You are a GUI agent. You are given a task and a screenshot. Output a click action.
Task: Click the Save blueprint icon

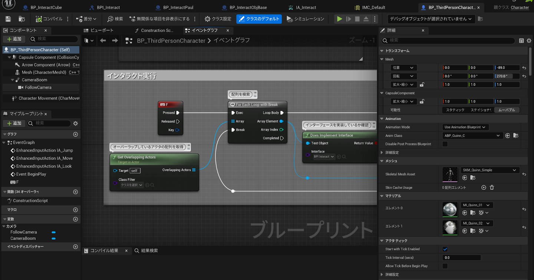click(x=8, y=19)
